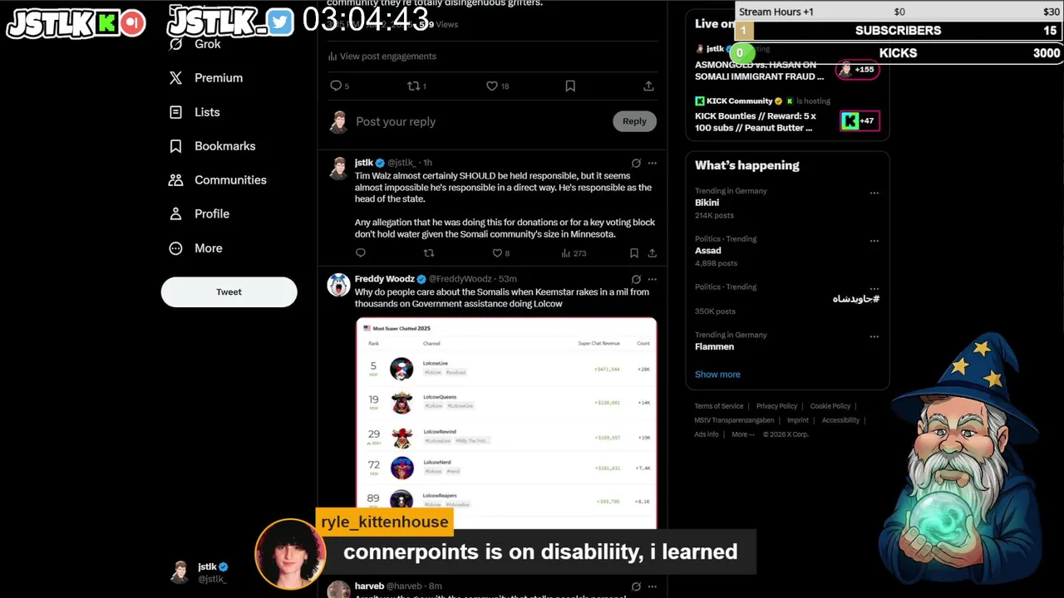Go to Profile in the sidebar
This screenshot has height=598, width=1064.
click(x=199, y=214)
